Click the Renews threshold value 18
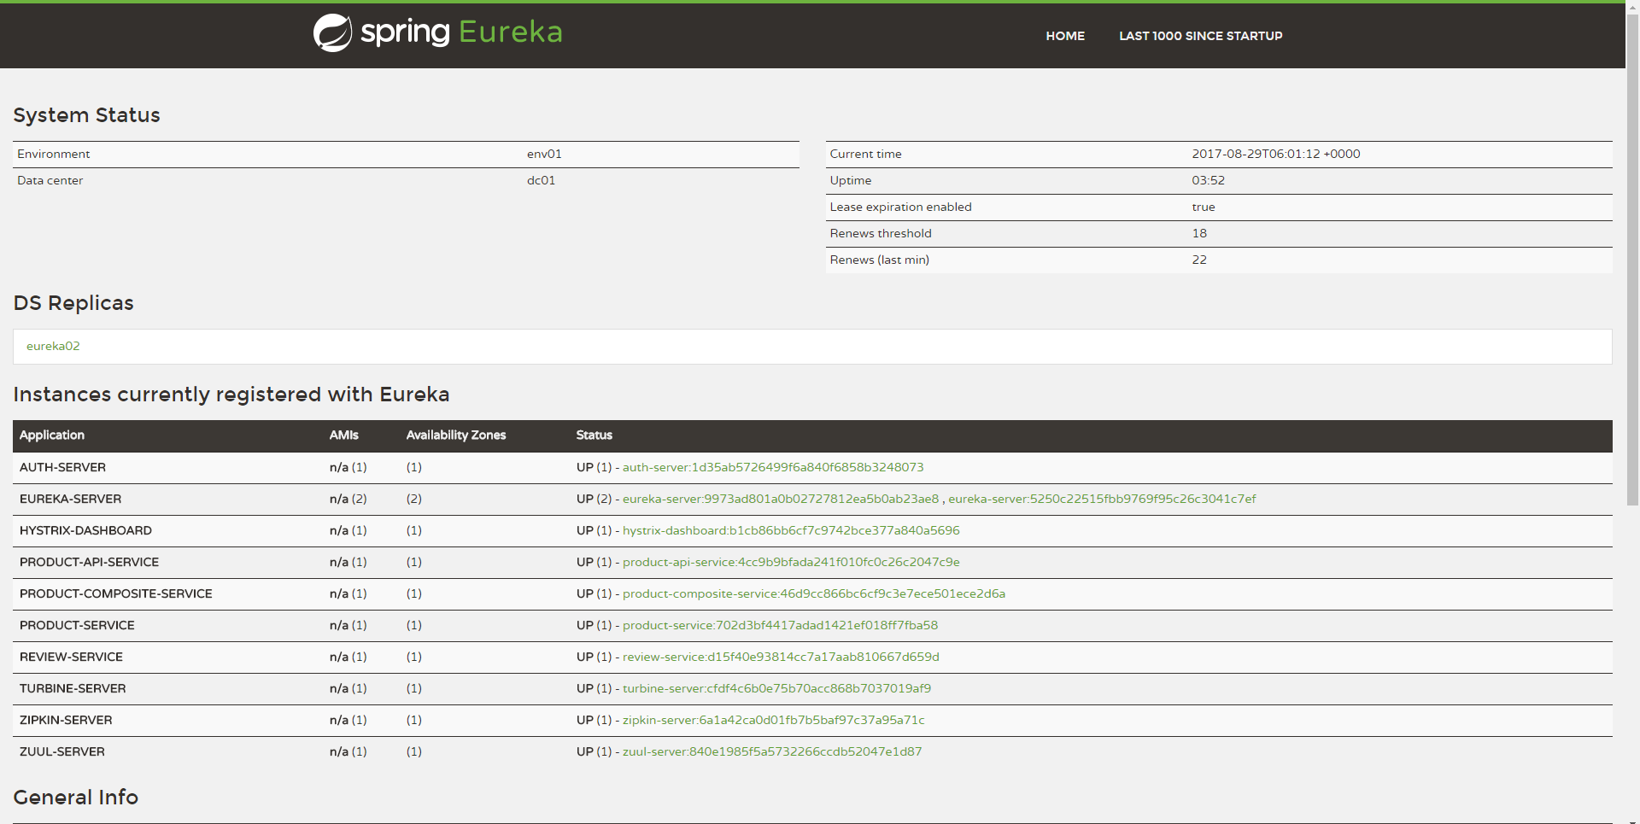The height and width of the screenshot is (824, 1640). coord(1200,233)
